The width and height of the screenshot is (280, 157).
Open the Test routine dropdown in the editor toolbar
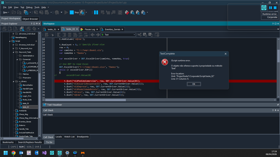tap(134, 35)
